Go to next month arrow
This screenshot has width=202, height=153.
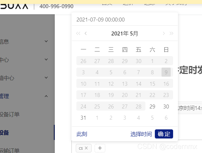point(164,33)
